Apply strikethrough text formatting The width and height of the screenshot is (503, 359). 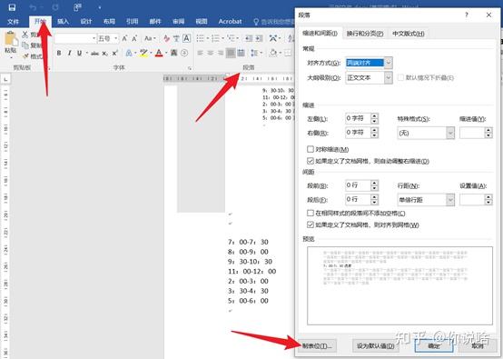94,54
